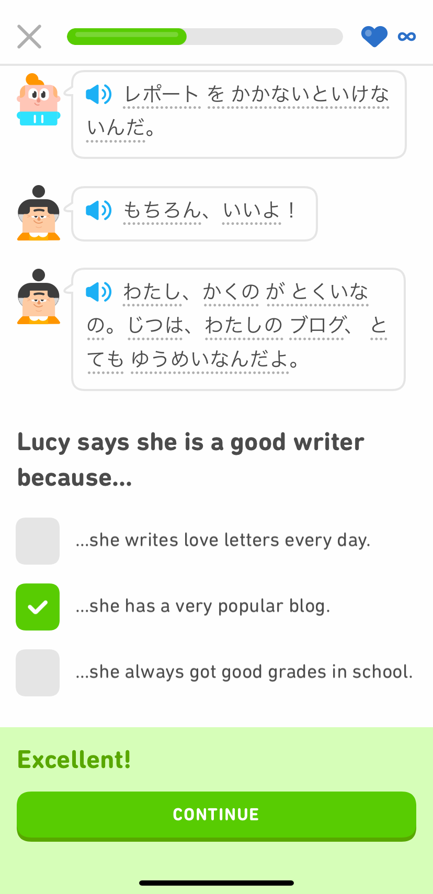
Task: Exit the lesson with the X icon
Action: (x=29, y=36)
